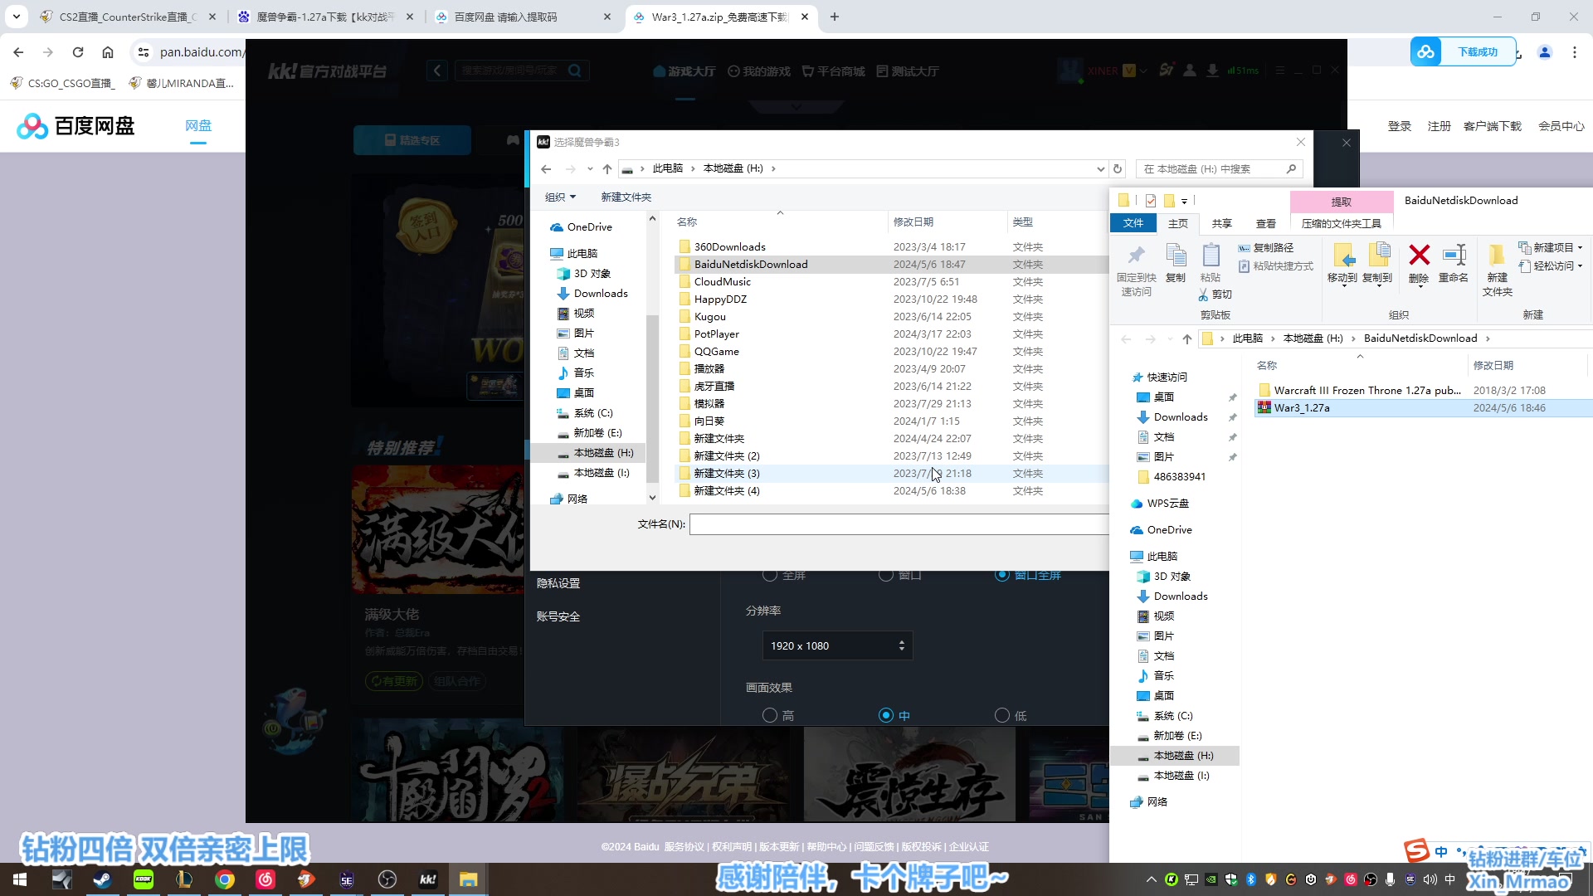
Task: Open the browser tab search dropdown
Action: pos(16,17)
